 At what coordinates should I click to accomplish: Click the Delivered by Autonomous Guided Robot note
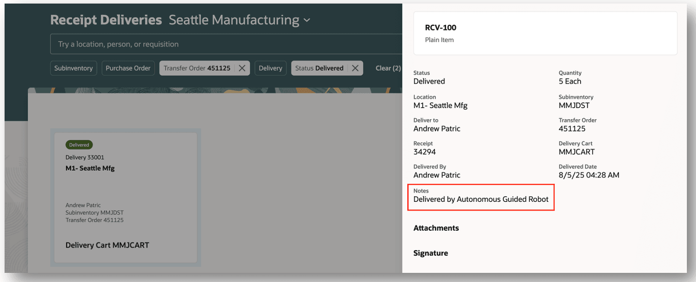pos(481,199)
